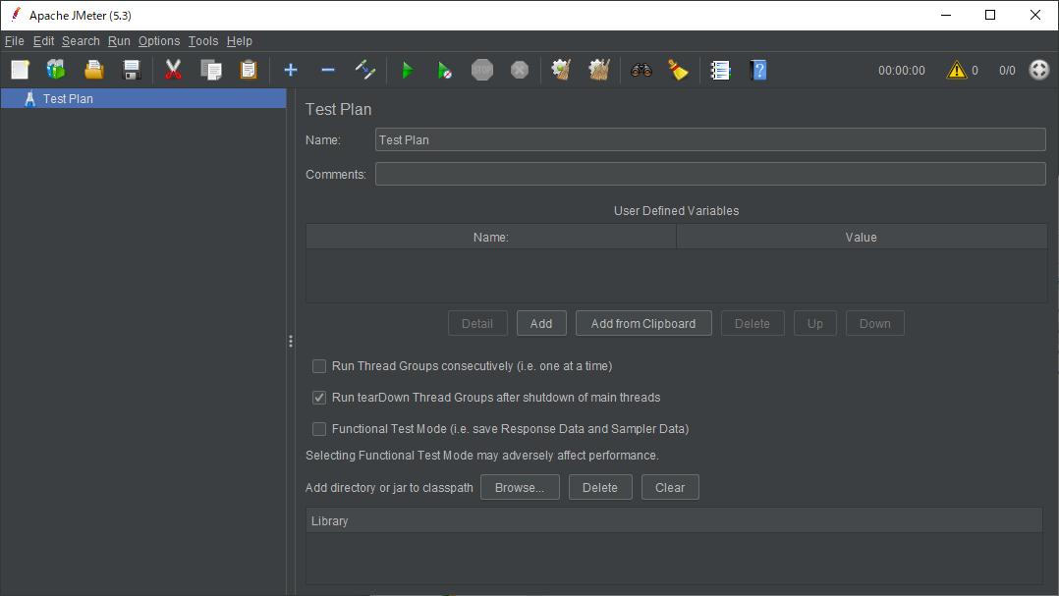This screenshot has width=1059, height=596.
Task: Click the Toggle enable/disable icon
Action: coord(365,70)
